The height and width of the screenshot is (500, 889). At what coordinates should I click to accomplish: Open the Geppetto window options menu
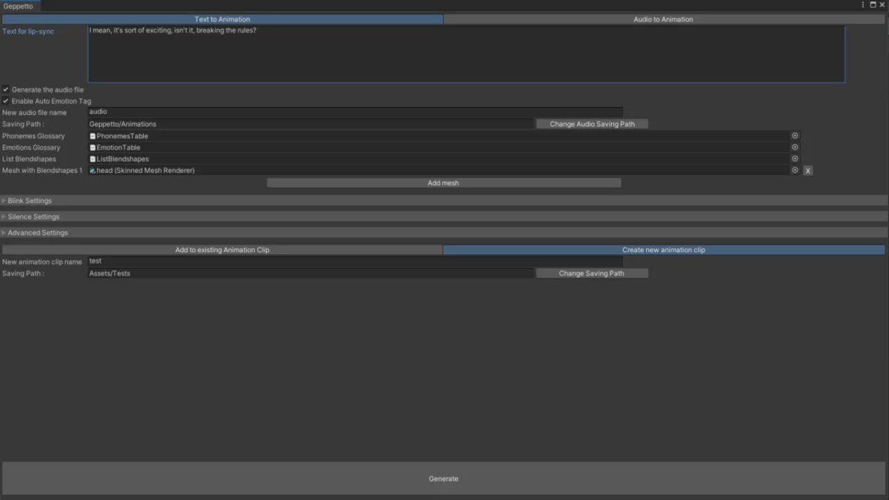[863, 5]
